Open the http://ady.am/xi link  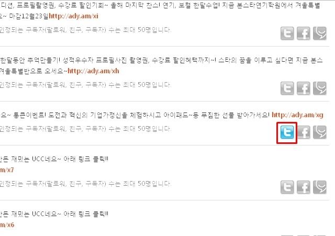coord(73,16)
